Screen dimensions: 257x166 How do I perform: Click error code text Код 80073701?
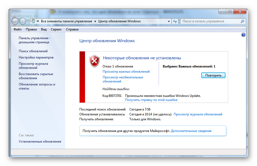(112, 96)
